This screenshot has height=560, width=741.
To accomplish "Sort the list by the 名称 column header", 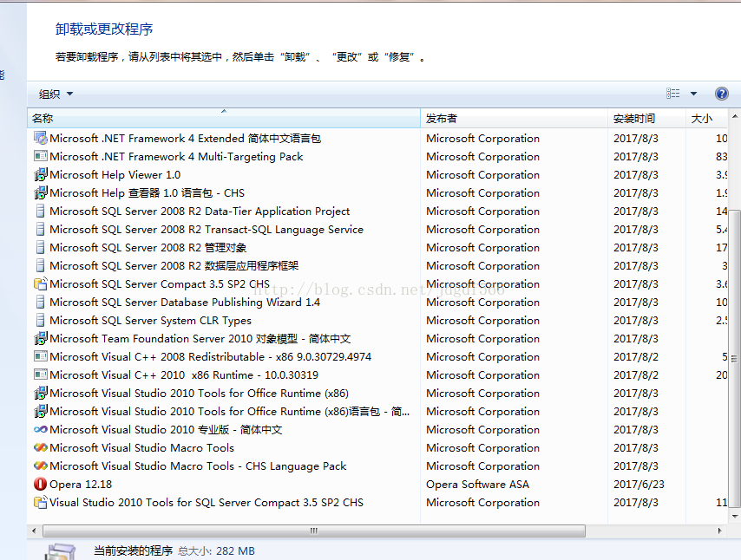I will 224,118.
